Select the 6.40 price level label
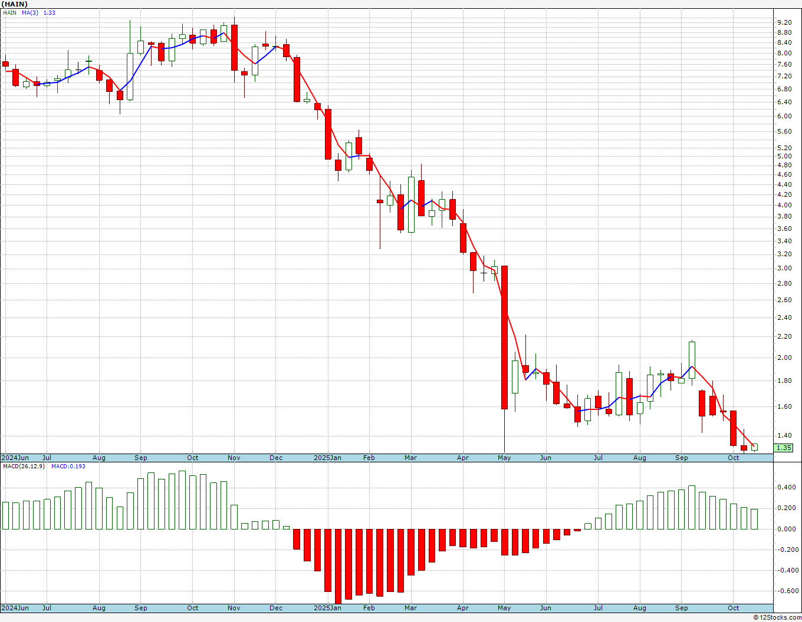The height and width of the screenshot is (622, 802). tap(784, 102)
